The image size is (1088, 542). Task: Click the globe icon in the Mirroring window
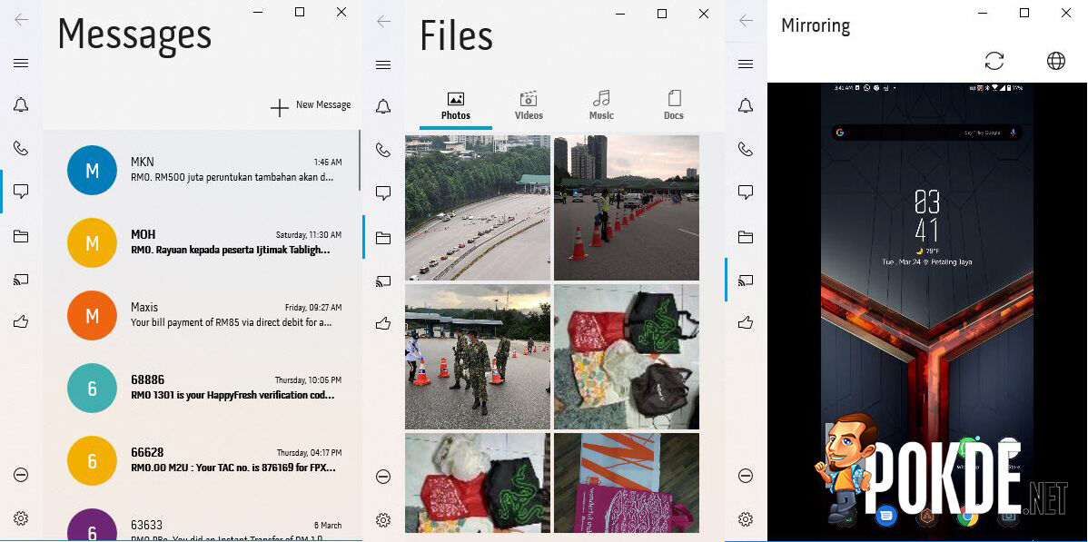click(x=1056, y=61)
